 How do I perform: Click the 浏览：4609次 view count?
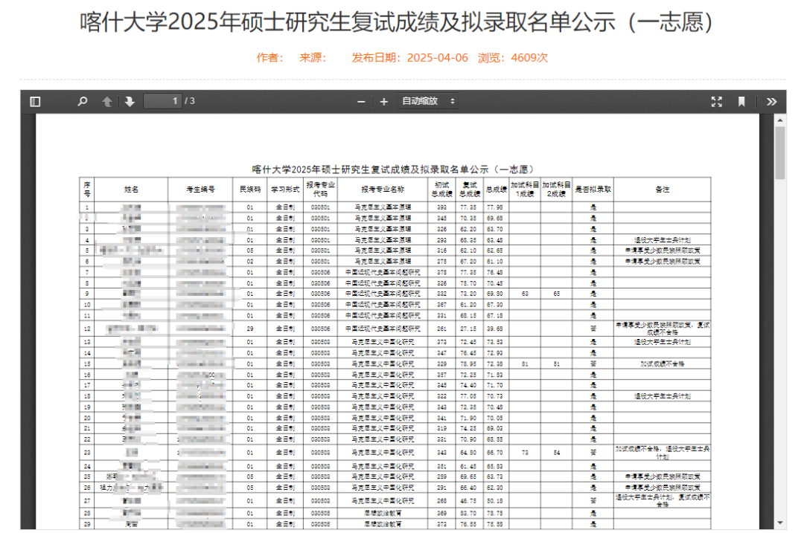tap(513, 58)
